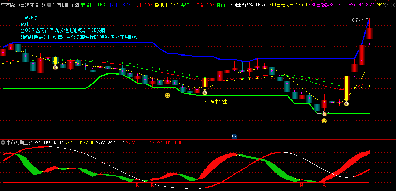Click the 支撑价: 6.93 value
Screen dimensions: 396x191
pyautogui.click(x=93, y=4)
